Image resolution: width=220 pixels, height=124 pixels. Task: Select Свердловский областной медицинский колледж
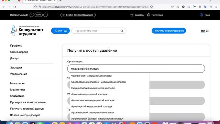point(110,82)
